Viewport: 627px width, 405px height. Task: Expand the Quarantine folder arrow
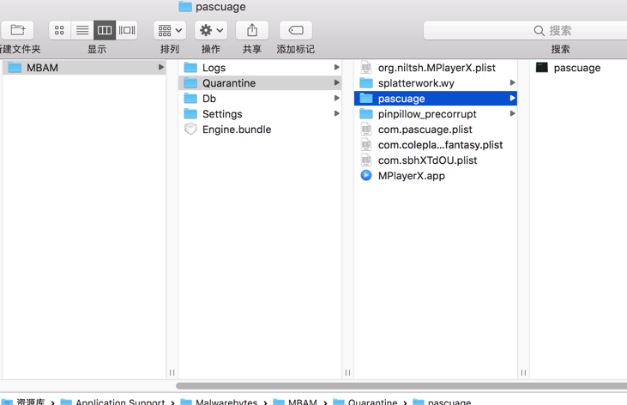[x=337, y=83]
